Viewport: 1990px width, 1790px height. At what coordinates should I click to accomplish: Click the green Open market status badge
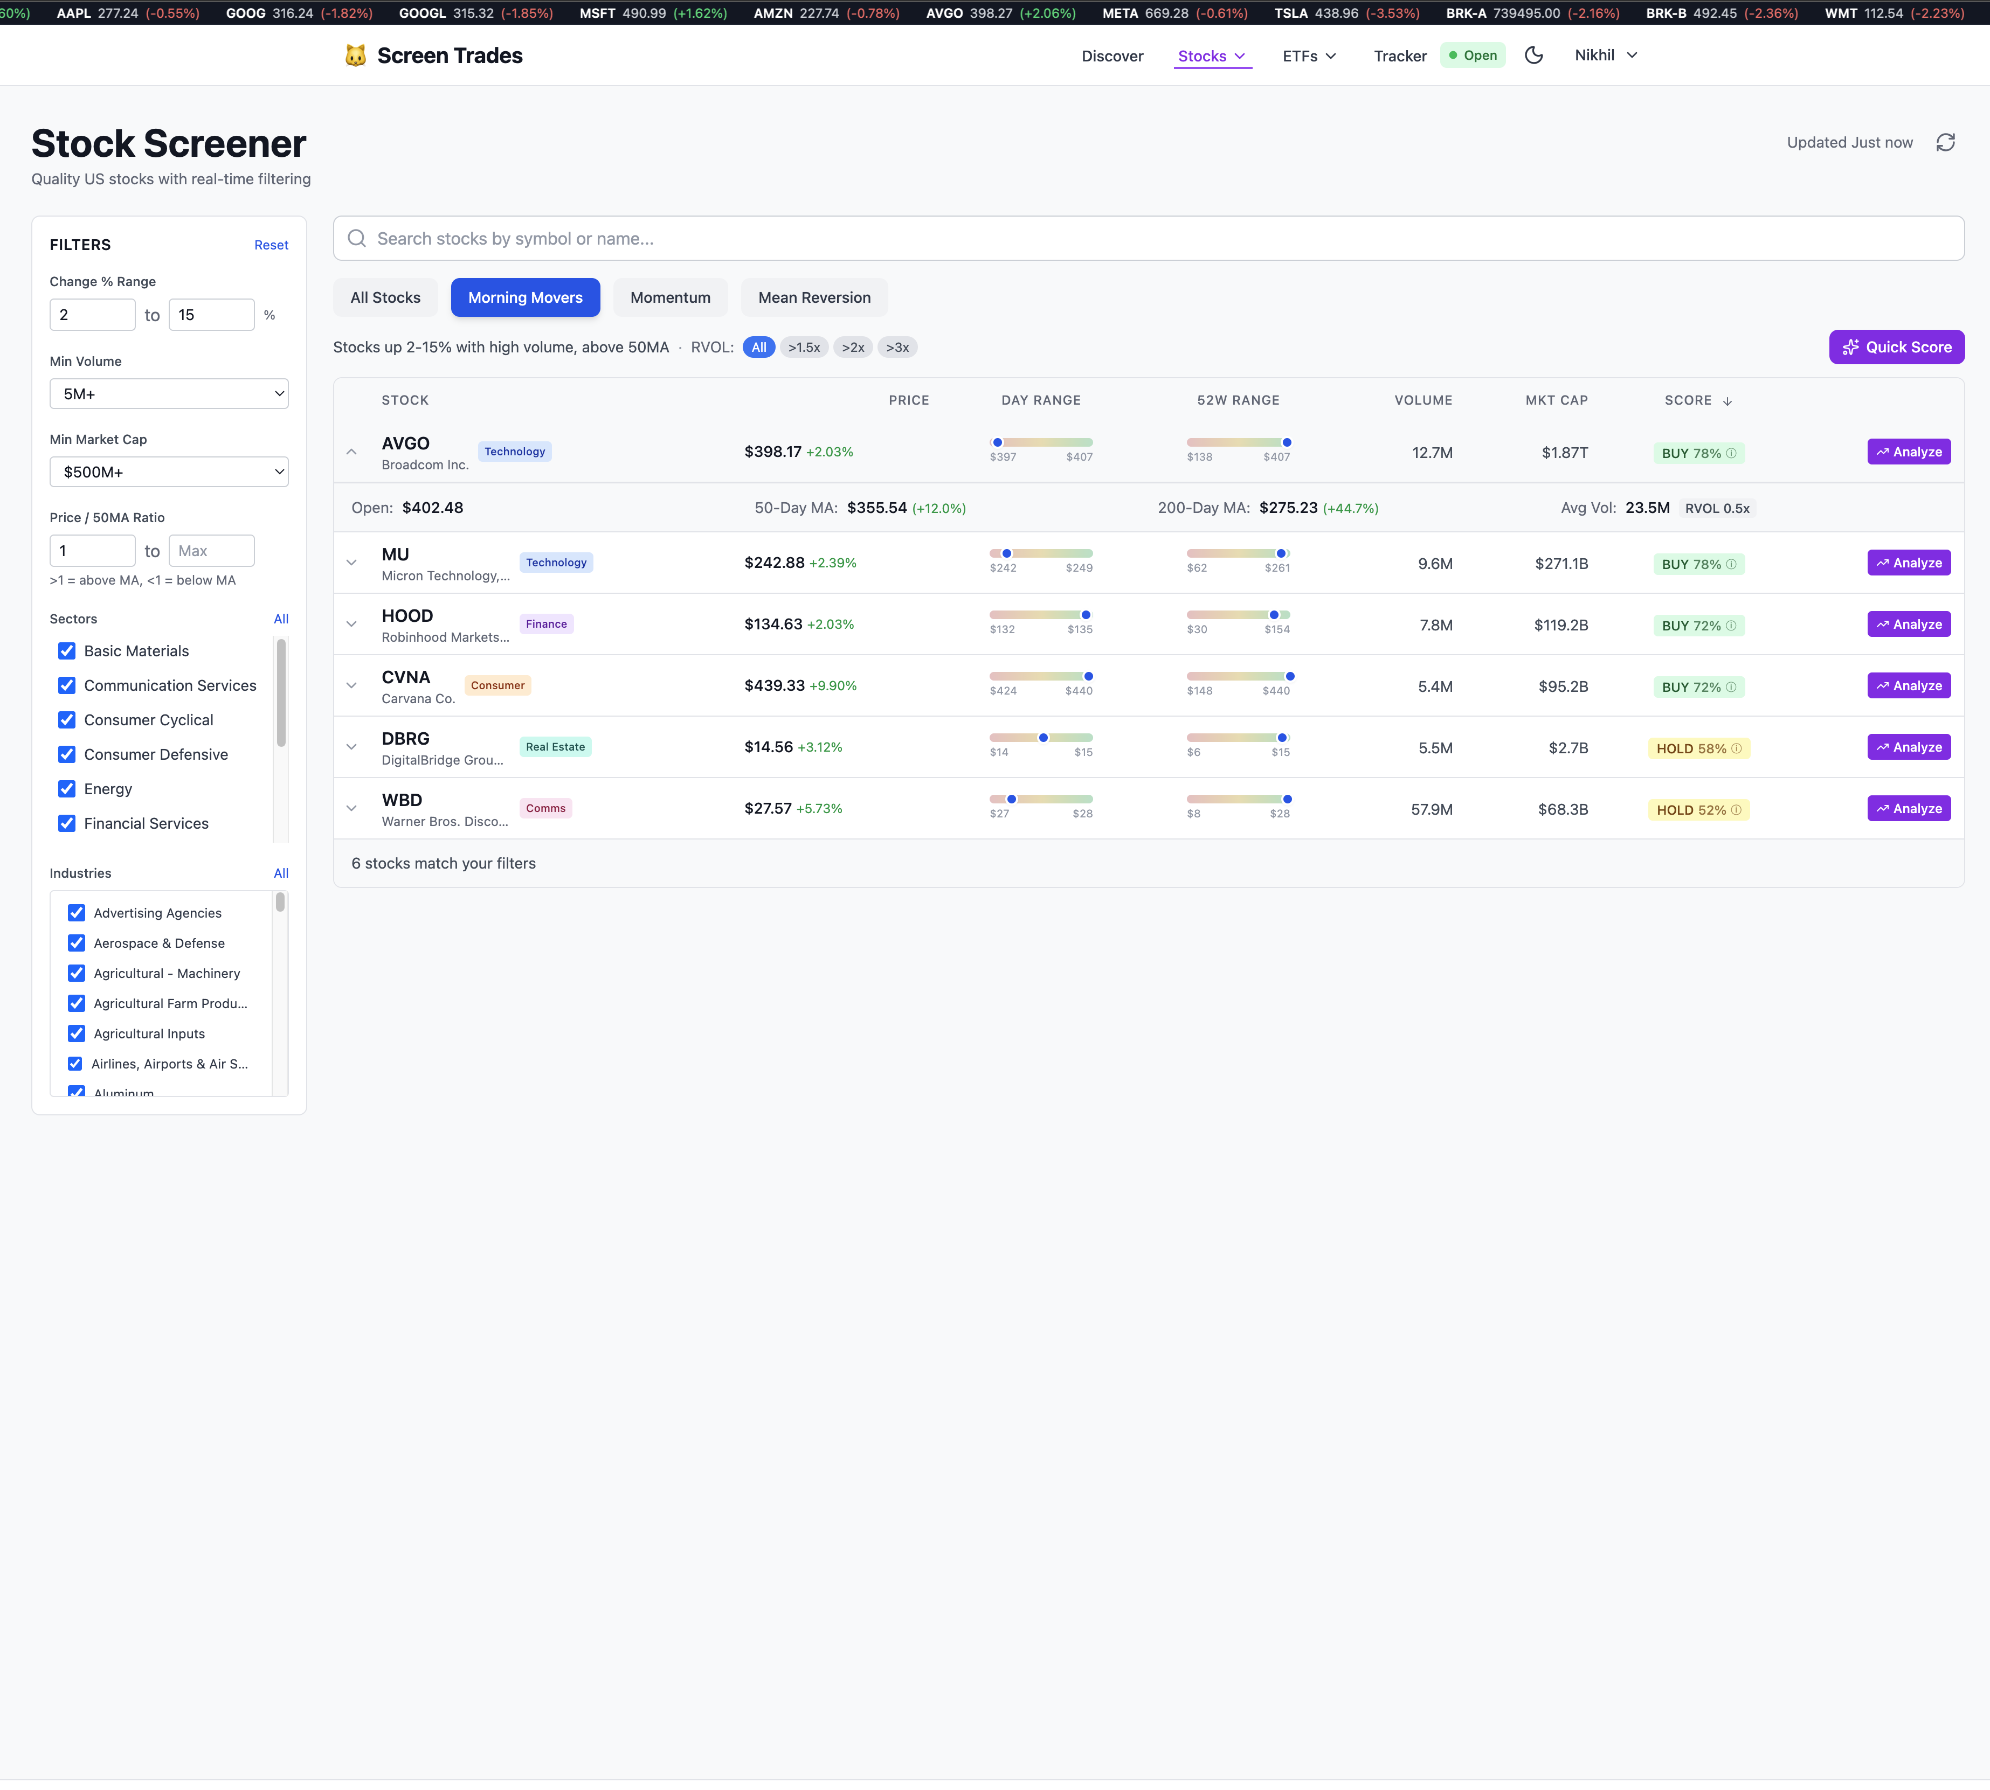(x=1473, y=55)
